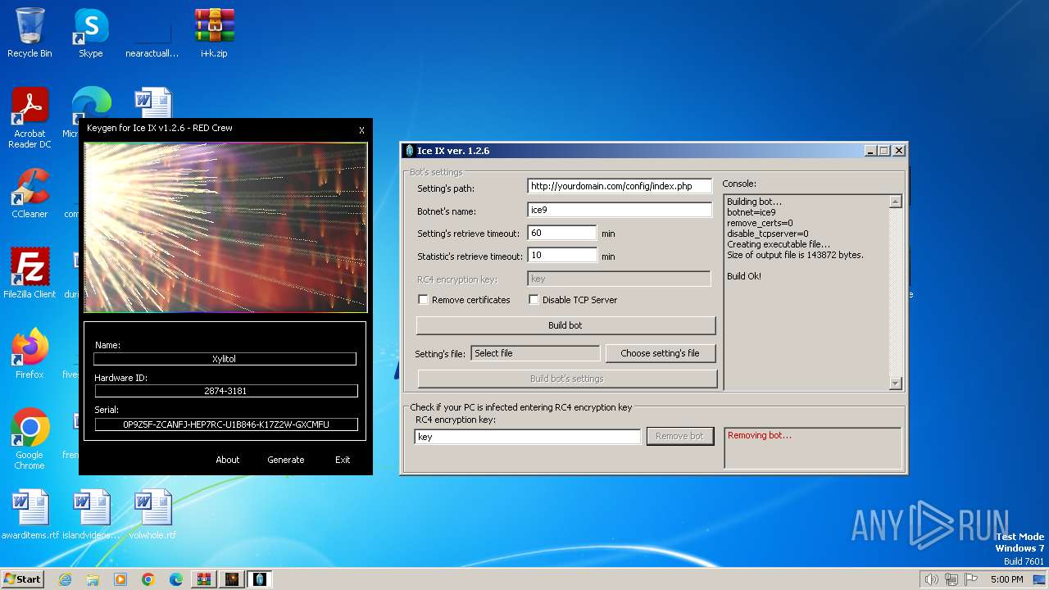Click console scrollbar down arrow
Screen dimensions: 1049x590
pos(895,383)
